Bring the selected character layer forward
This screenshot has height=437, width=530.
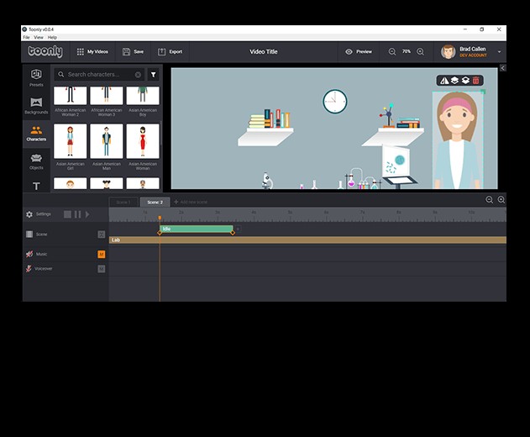click(x=455, y=81)
